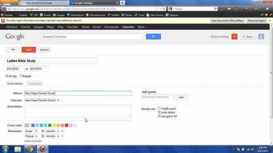The height and width of the screenshot is (153, 273).
Task: Open File Explorer from taskbar
Action: pos(18,149)
